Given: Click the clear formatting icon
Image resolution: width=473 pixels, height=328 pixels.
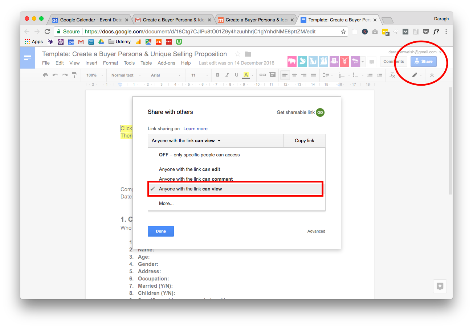Looking at the screenshot, I should coord(392,75).
